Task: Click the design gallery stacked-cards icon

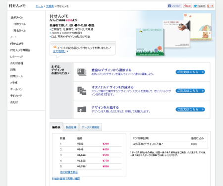Action: 82,72
